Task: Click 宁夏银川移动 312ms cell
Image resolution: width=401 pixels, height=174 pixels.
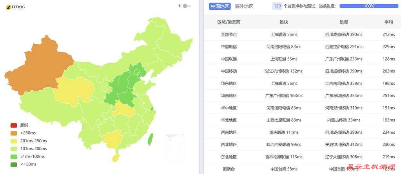Action: coord(344,145)
